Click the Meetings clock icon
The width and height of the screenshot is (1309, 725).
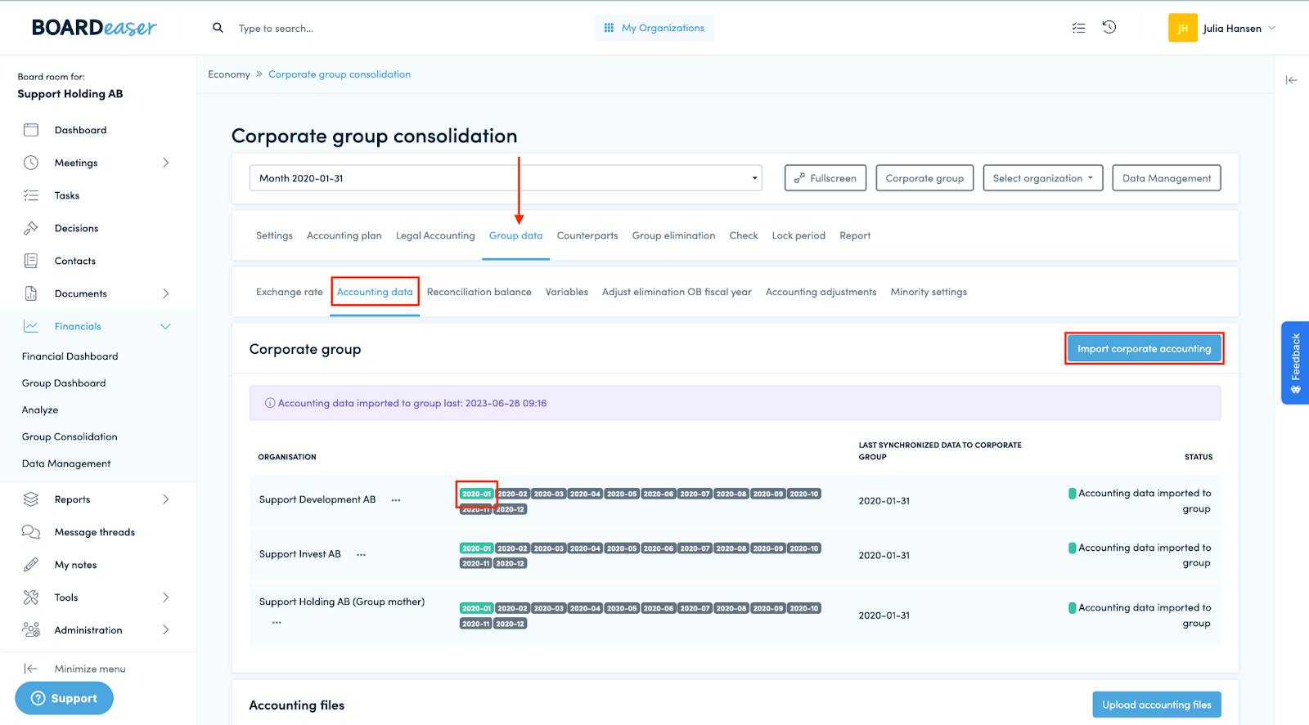tap(31, 163)
